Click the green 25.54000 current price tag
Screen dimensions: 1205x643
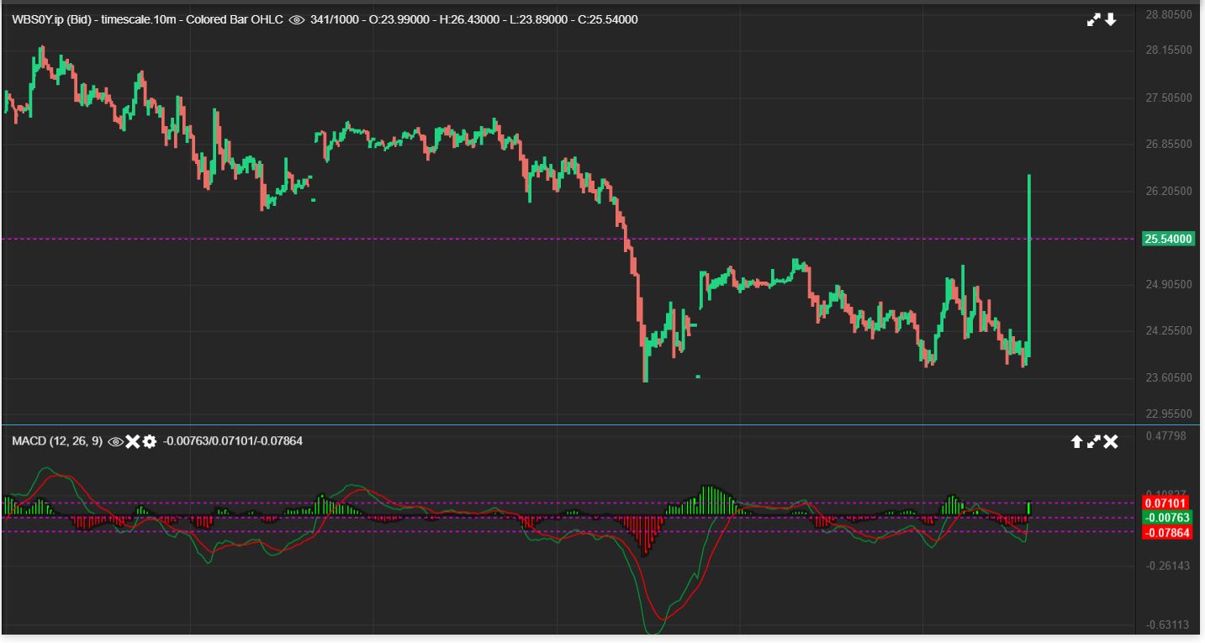tap(1168, 240)
